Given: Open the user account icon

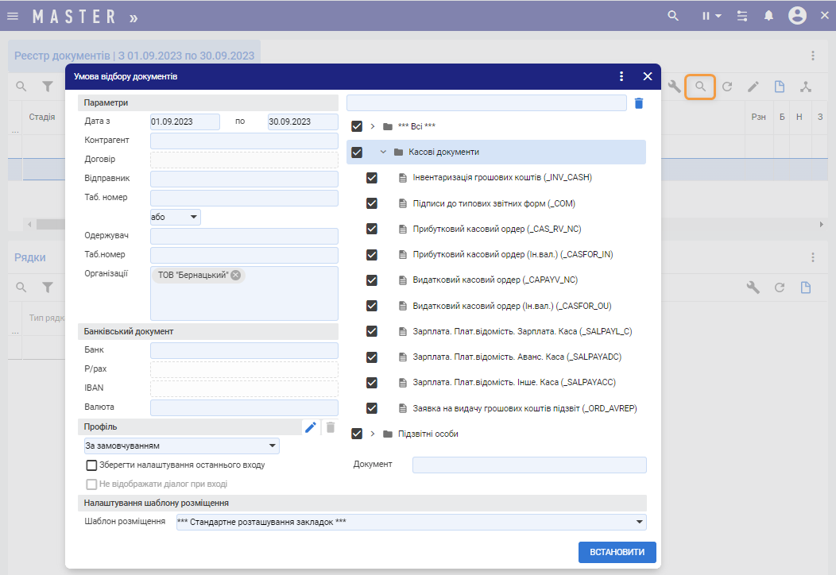Looking at the screenshot, I should [797, 16].
